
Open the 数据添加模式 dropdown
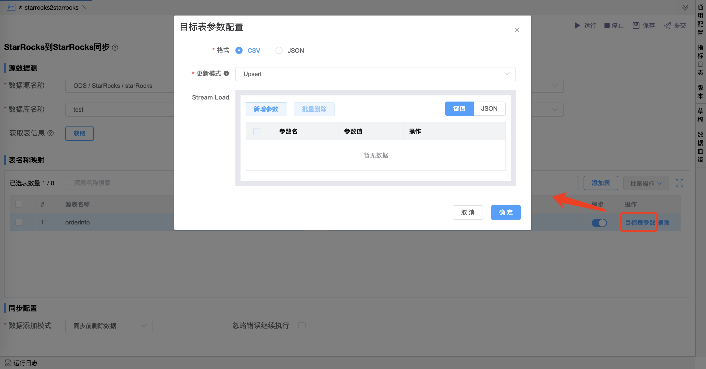click(109, 326)
